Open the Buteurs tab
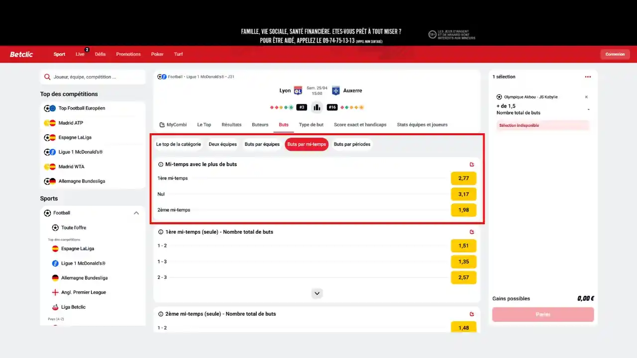637x358 pixels. 260,125
